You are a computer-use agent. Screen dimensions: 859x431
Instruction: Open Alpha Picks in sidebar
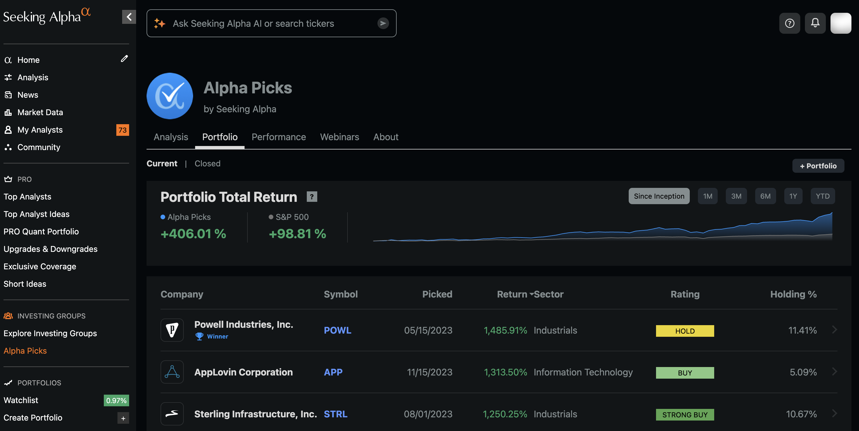point(25,351)
